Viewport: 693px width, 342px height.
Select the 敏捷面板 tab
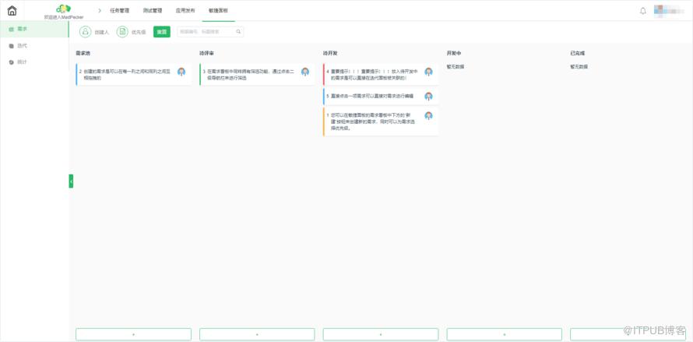(218, 10)
